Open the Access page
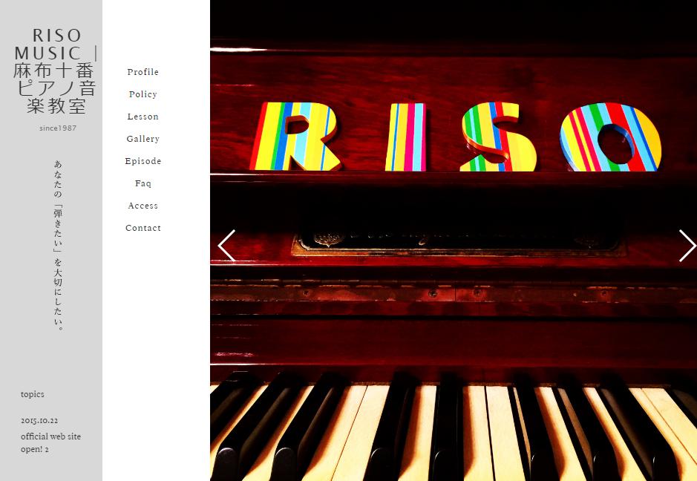This screenshot has height=481, width=697. (x=143, y=206)
